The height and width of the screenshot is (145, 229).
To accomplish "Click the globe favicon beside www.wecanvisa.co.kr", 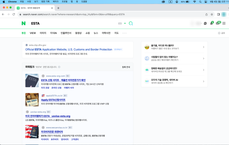I will 43,127.
